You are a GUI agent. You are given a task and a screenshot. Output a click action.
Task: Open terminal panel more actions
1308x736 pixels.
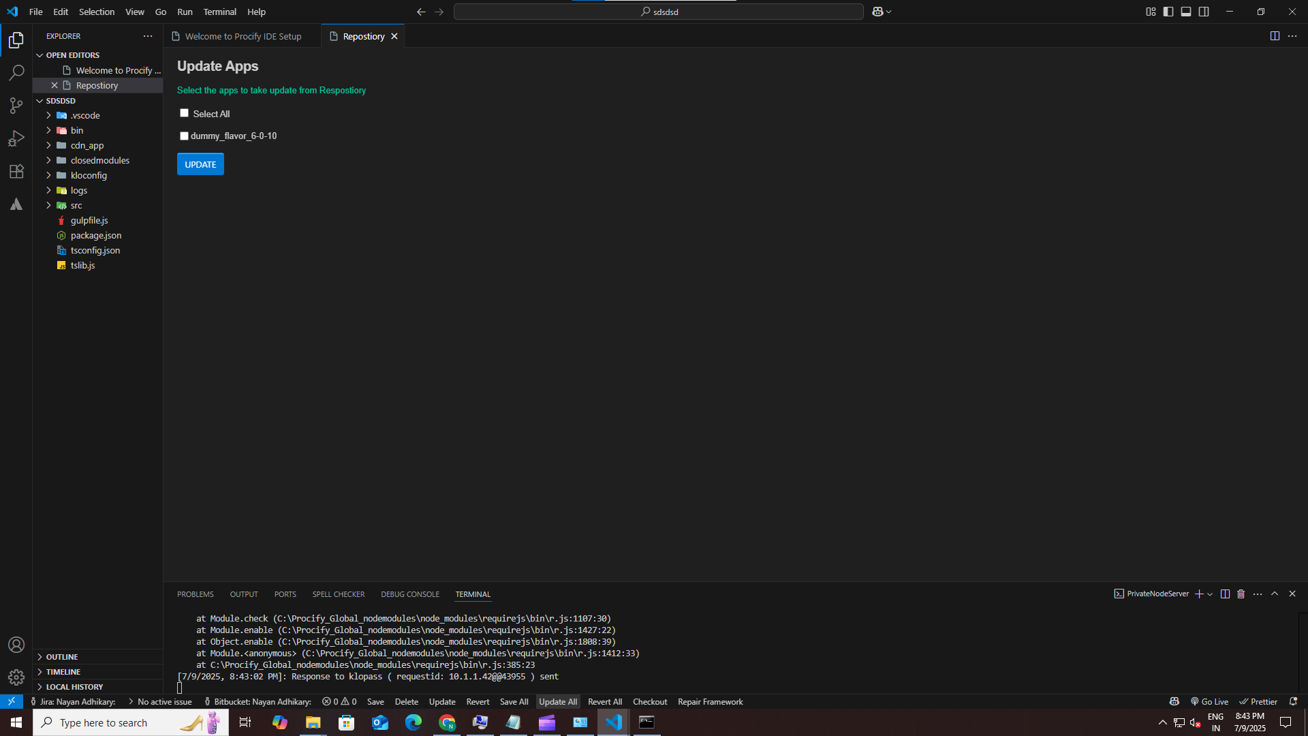pyautogui.click(x=1258, y=594)
